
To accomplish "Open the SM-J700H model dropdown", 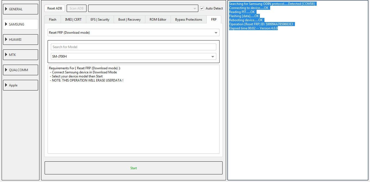I will tap(134, 57).
